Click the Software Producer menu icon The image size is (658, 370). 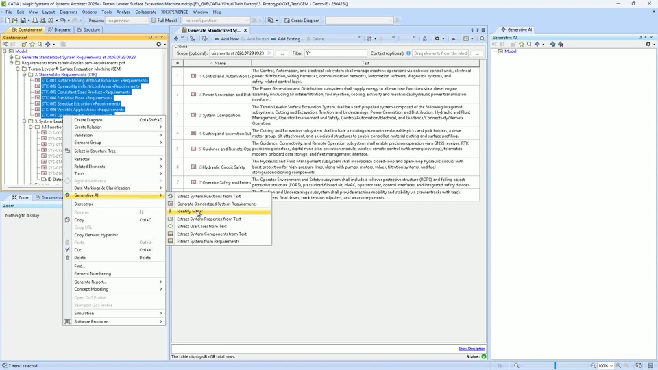(x=68, y=321)
